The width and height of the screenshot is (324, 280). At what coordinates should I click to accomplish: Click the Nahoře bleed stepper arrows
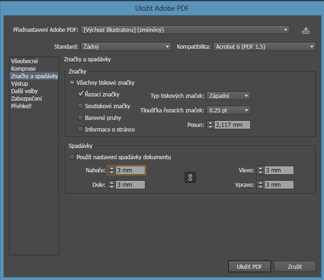tap(112, 170)
